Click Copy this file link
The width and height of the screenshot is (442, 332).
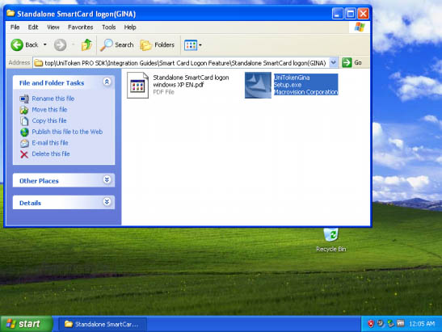(x=49, y=120)
